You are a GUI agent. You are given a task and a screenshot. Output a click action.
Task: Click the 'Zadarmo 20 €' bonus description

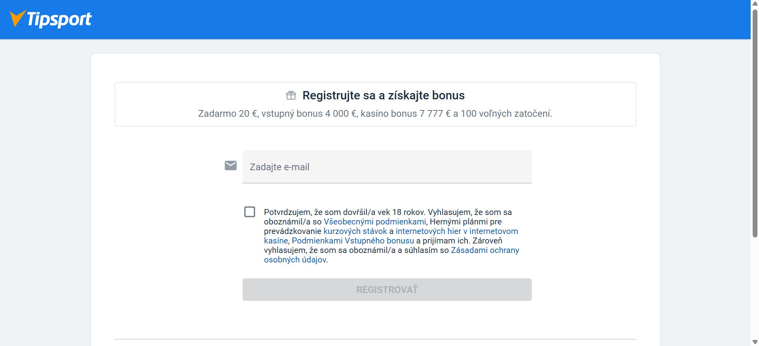[x=375, y=114]
